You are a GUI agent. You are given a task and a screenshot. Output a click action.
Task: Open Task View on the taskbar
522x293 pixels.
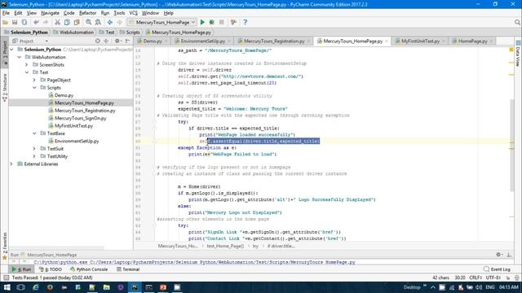click(20, 287)
